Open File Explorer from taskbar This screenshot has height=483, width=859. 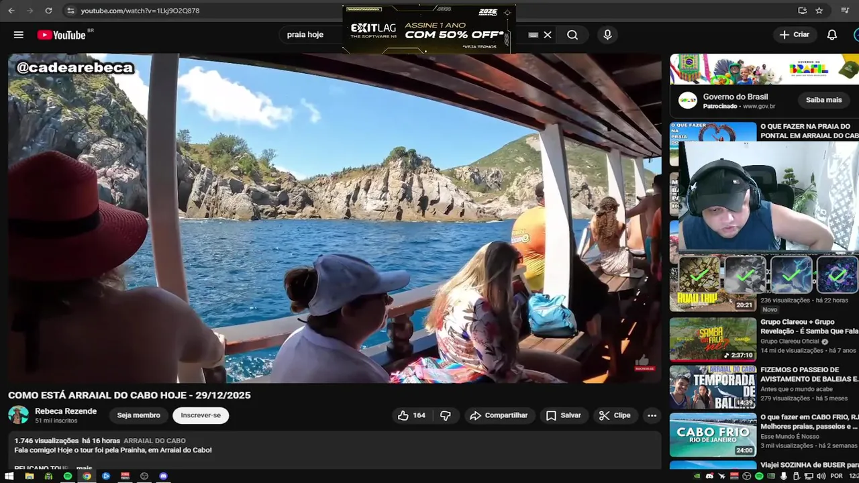tap(29, 476)
